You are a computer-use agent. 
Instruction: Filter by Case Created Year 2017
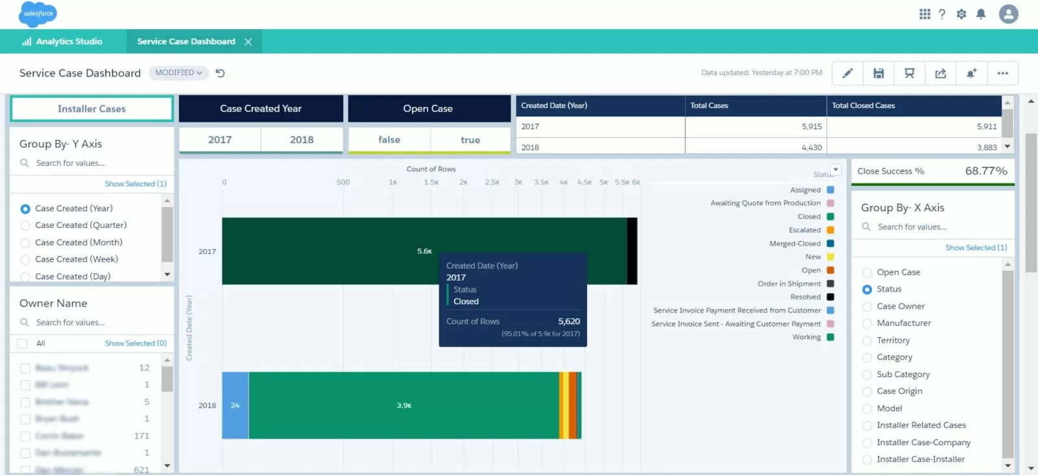[x=220, y=140]
